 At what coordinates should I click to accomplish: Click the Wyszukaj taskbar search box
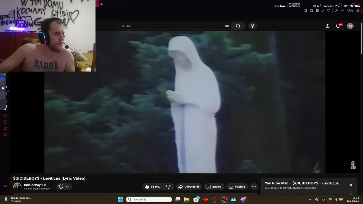pyautogui.click(x=149, y=199)
